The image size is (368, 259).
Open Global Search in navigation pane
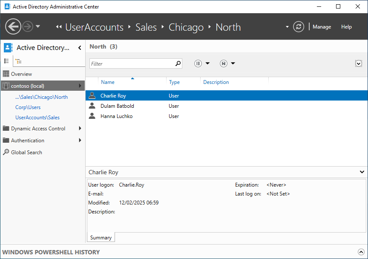pos(26,153)
